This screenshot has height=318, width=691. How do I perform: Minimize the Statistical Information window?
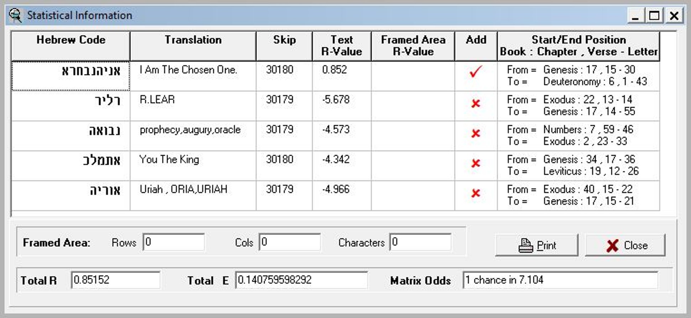pos(635,16)
